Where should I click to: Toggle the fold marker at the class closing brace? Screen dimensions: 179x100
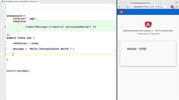click(x=6, y=60)
